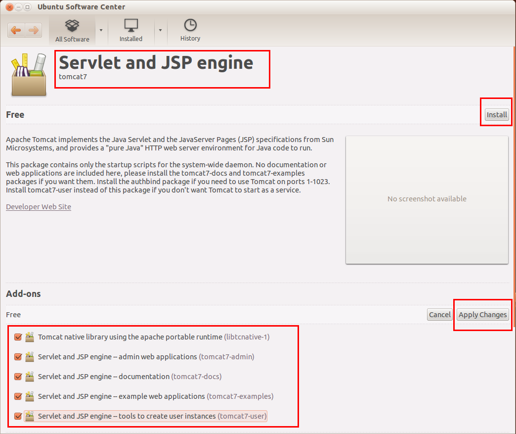This screenshot has width=516, height=434.
Task: Click the package icon beside libtcnative-1
Action: click(30, 337)
